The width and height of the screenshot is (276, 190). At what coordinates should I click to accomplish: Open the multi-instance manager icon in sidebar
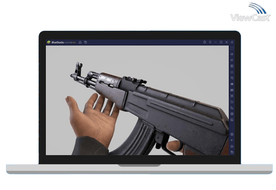coord(232,108)
